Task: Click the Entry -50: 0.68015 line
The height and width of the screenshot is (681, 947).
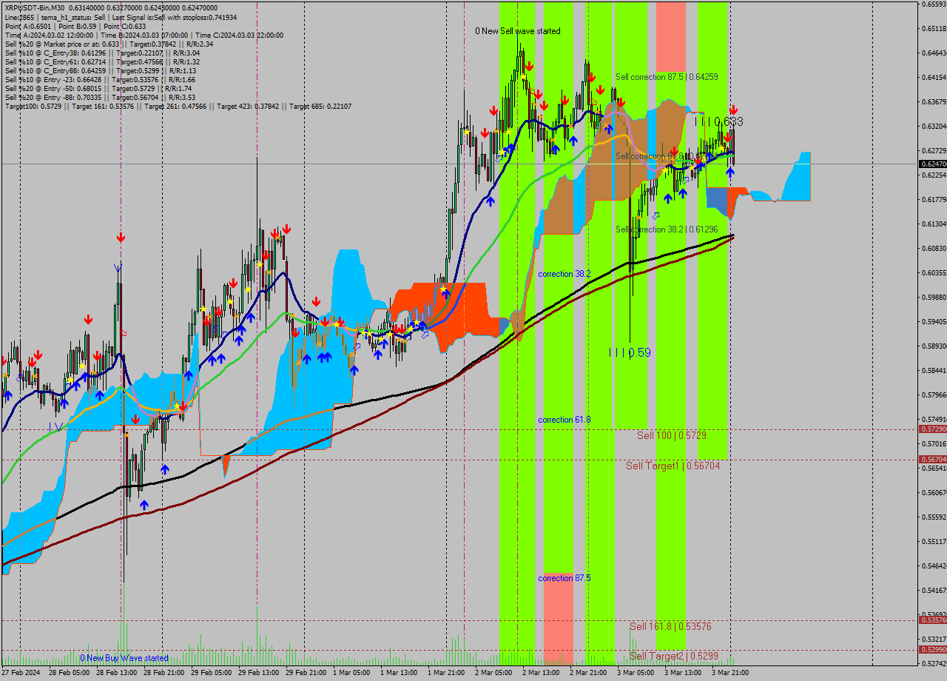Action: [x=98, y=88]
